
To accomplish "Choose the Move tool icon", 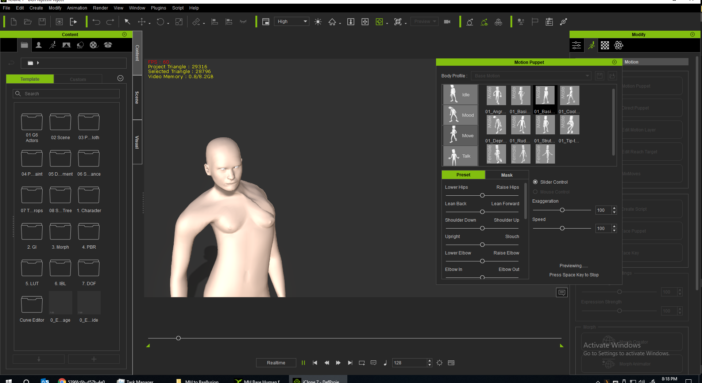I will (142, 22).
